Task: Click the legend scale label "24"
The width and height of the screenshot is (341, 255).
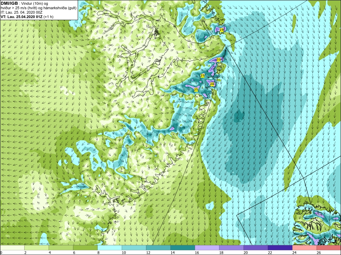Action: (294, 253)
